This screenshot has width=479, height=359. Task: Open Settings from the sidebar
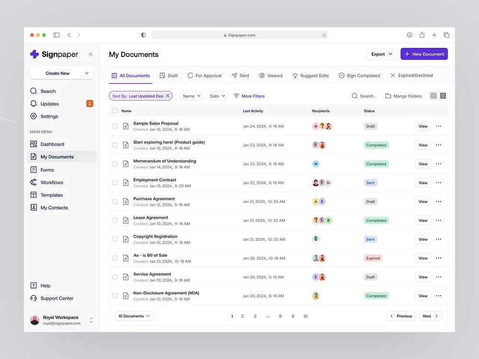click(x=49, y=116)
